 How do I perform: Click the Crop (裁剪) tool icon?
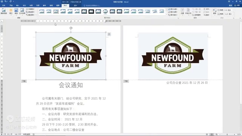[214, 11]
